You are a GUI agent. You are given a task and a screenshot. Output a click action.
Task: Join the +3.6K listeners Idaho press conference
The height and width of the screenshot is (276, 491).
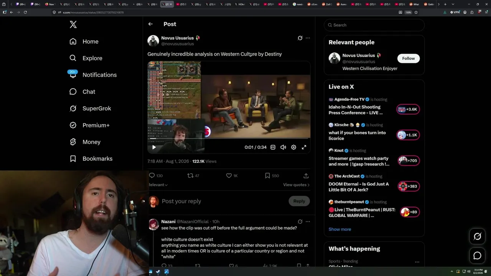tap(408, 109)
